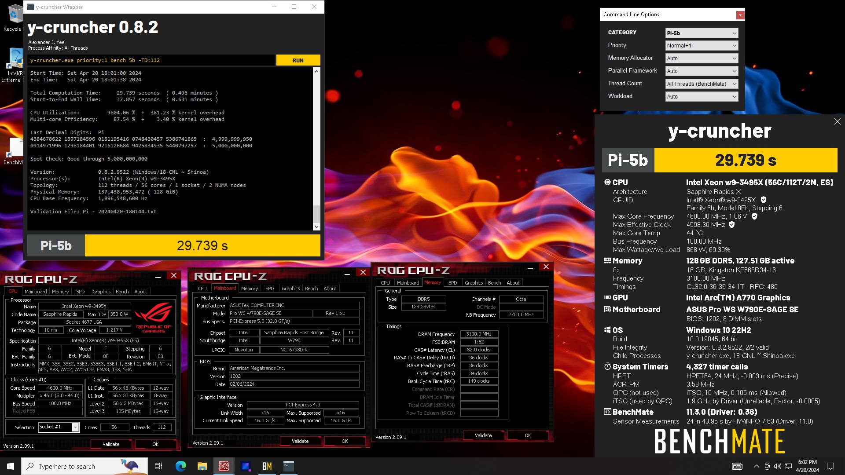
Task: Open the Recycle Bin desktop icon
Action: point(13,18)
